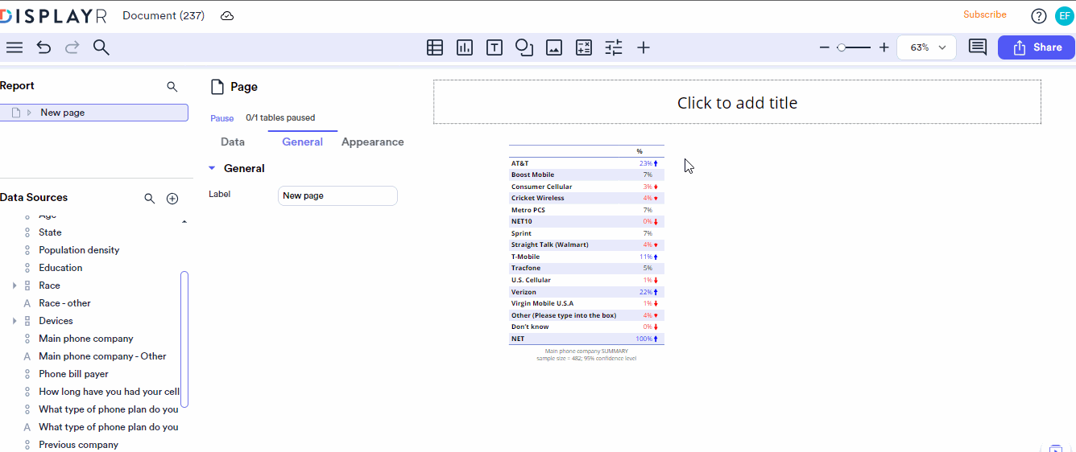Viewport: 1076px width, 452px height.
Task: Click the Verizon row in table
Action: [586, 292]
